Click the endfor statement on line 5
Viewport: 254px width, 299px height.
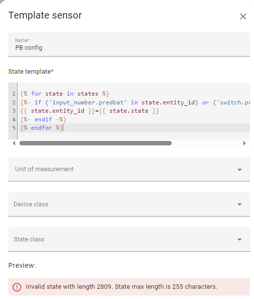point(41,128)
